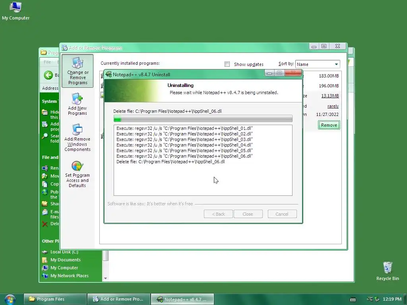Click My Documents icon in Other Places
The height and width of the screenshot is (305, 407).
point(45,260)
